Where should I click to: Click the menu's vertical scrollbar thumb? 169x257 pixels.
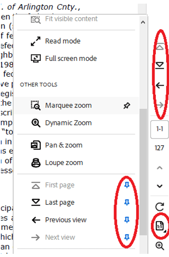click(x=143, y=172)
